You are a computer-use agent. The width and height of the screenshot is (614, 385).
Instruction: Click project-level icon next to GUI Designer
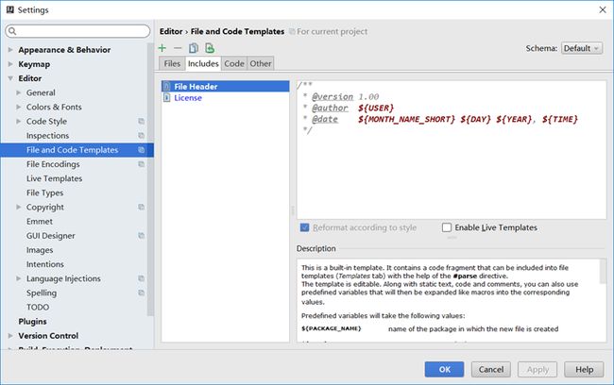coord(142,236)
